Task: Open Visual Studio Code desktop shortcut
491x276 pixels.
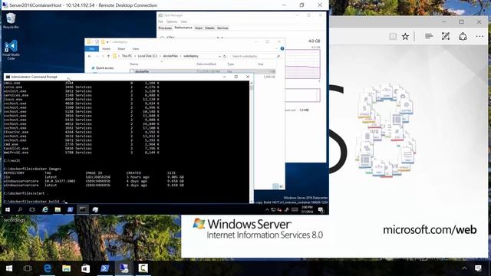Action: [x=11, y=50]
